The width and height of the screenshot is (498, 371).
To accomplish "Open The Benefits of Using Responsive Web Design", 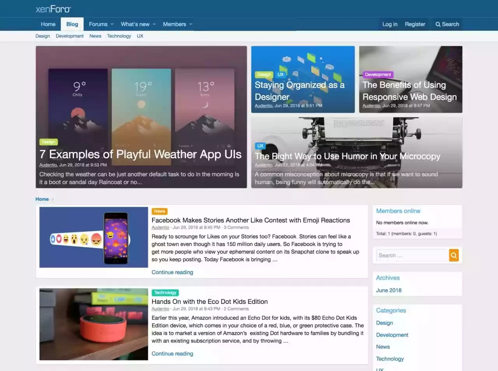I will tap(410, 91).
